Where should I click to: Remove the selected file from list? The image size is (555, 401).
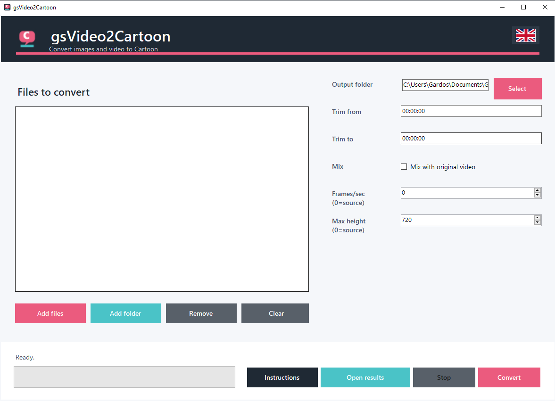pos(201,313)
